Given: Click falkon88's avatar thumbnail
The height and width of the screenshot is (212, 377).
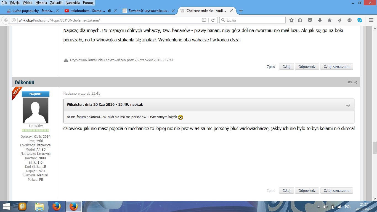Looking at the screenshot, I should (36, 110).
